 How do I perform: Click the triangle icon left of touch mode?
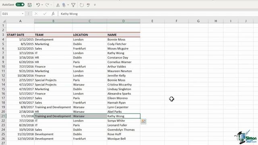pos(58,5)
